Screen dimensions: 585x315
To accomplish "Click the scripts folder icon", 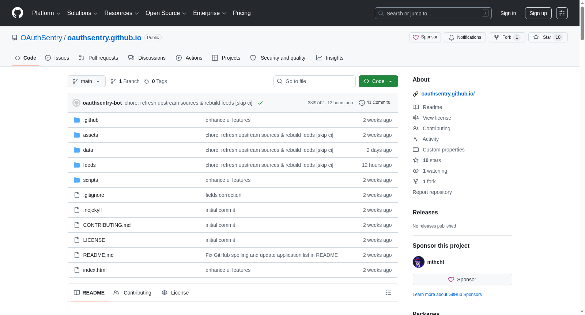I will coord(77,180).
